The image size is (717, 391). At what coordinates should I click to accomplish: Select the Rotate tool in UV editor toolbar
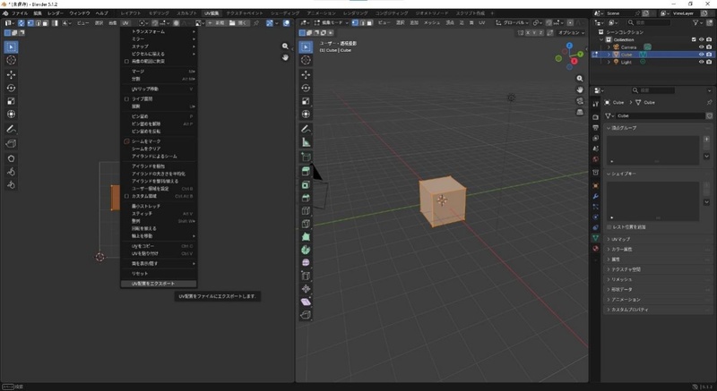pos(11,88)
